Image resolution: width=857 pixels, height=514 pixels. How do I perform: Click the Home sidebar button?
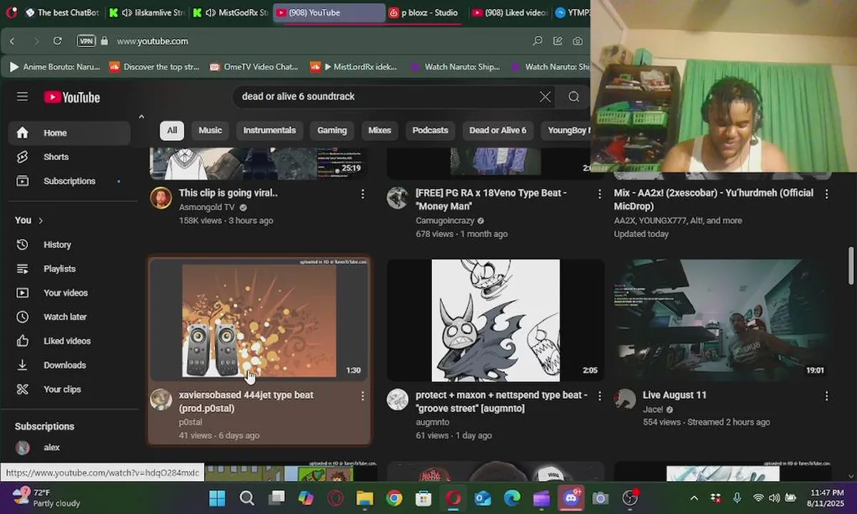pyautogui.click(x=69, y=133)
